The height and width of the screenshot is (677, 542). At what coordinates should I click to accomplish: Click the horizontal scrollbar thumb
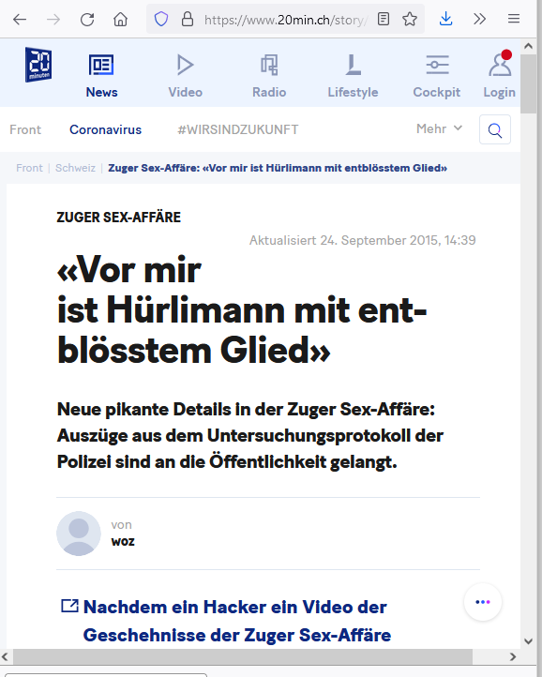click(x=243, y=656)
